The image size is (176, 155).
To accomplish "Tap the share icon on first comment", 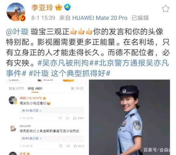I will pyautogui.click(x=60, y=118).
